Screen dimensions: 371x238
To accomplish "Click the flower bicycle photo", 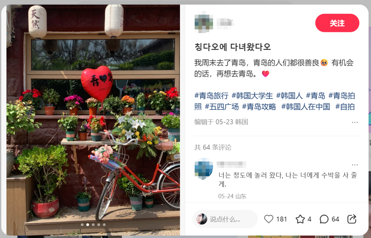I will tap(93, 120).
